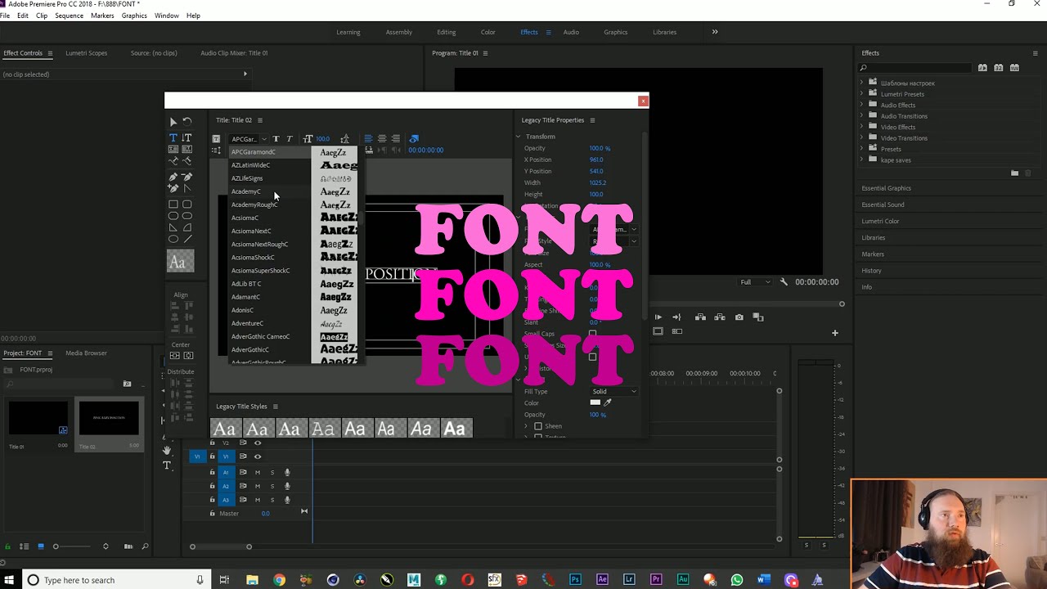Toggle V2 track output eye

[258, 443]
